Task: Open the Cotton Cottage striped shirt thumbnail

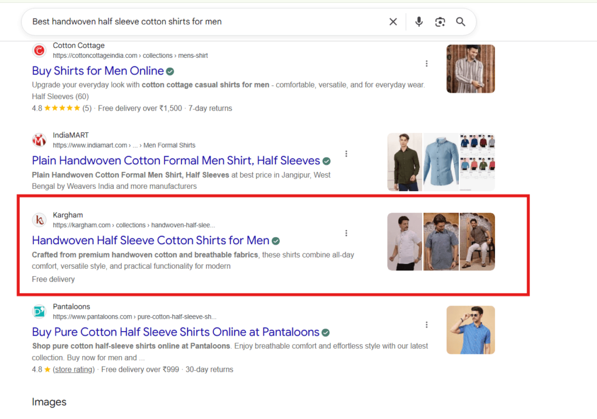Action: pyautogui.click(x=470, y=69)
